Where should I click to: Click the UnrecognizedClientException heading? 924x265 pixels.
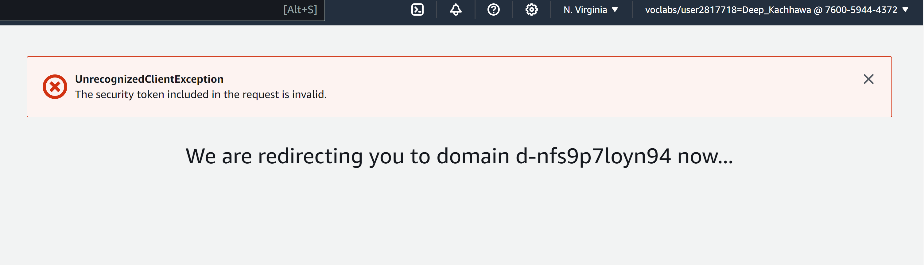tap(149, 79)
